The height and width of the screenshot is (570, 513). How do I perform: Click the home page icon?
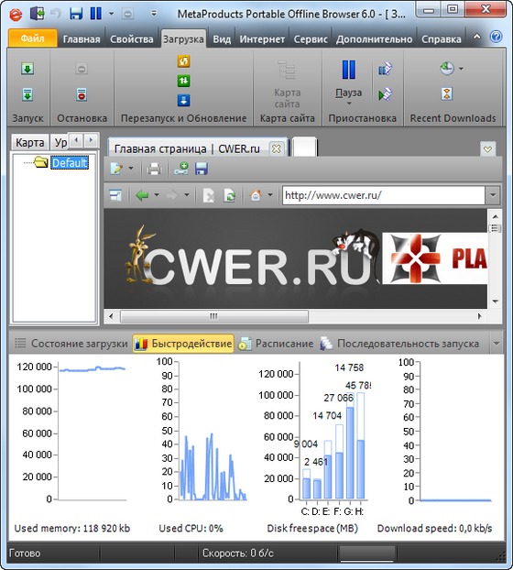pos(256,195)
